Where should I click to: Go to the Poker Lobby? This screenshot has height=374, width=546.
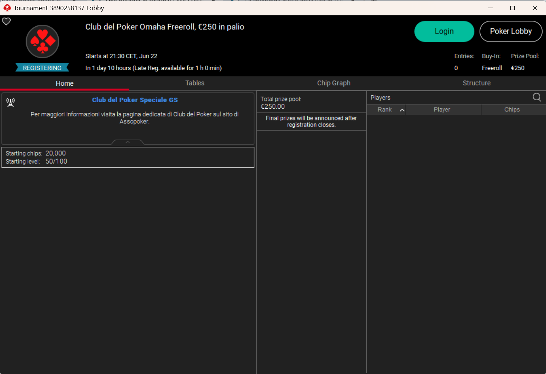tap(511, 31)
